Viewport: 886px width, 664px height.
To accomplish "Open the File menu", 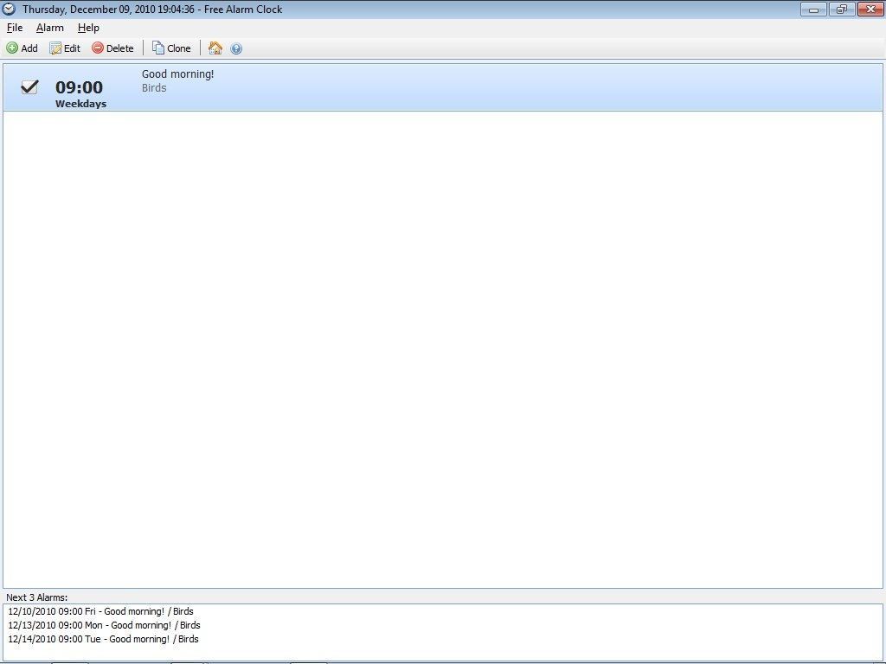I will click(x=15, y=28).
